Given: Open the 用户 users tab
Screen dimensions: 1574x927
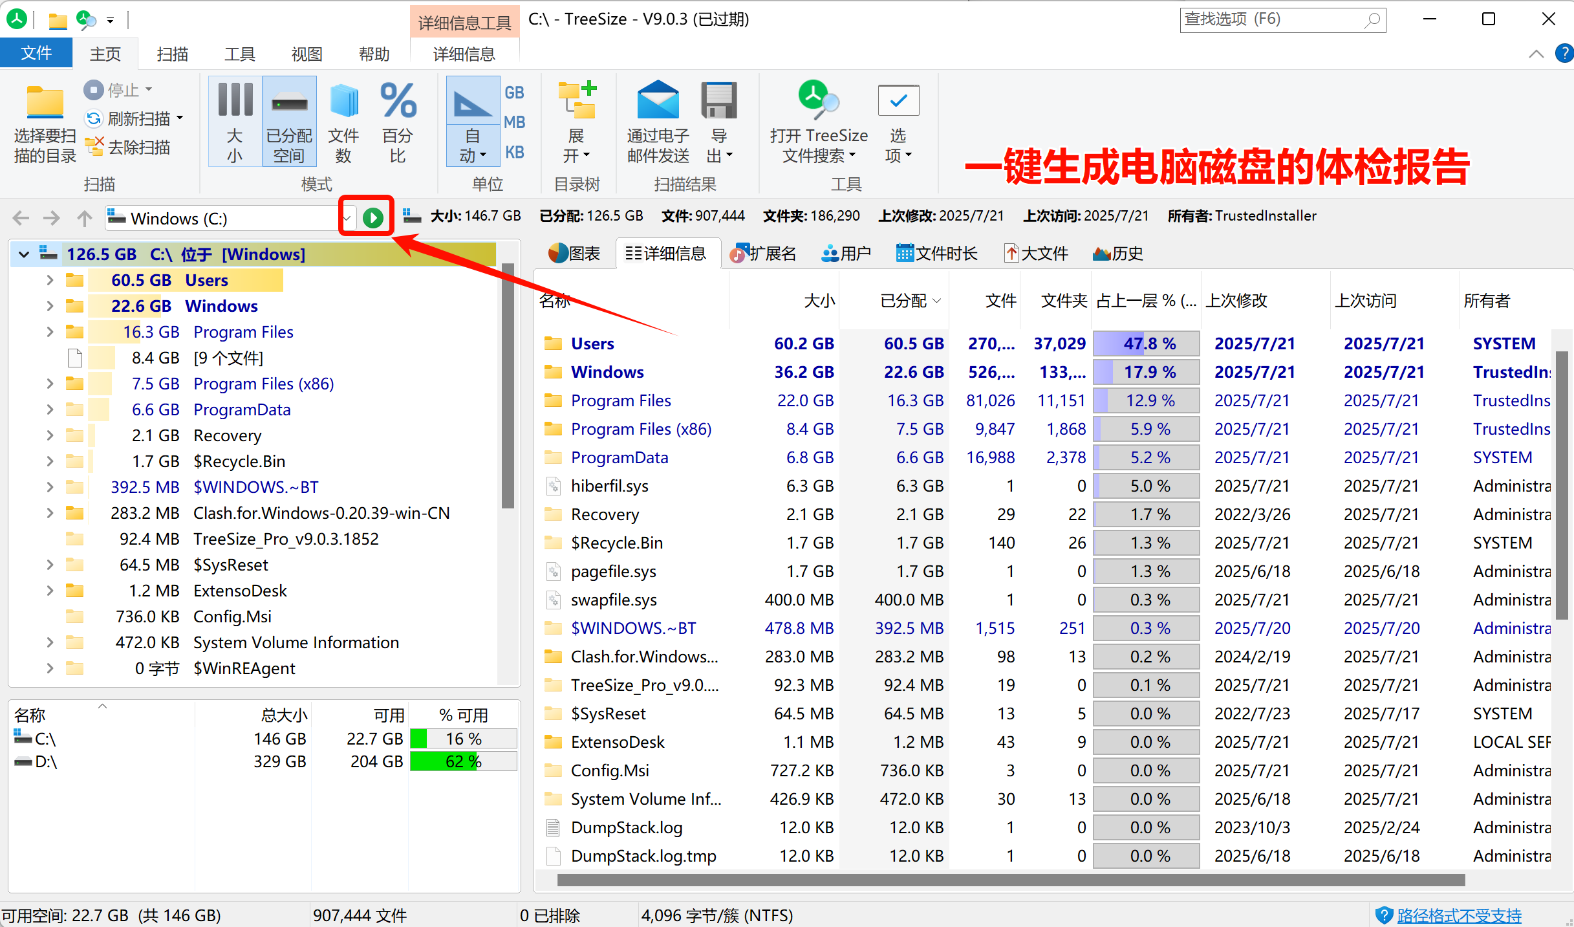Looking at the screenshot, I should pos(846,254).
